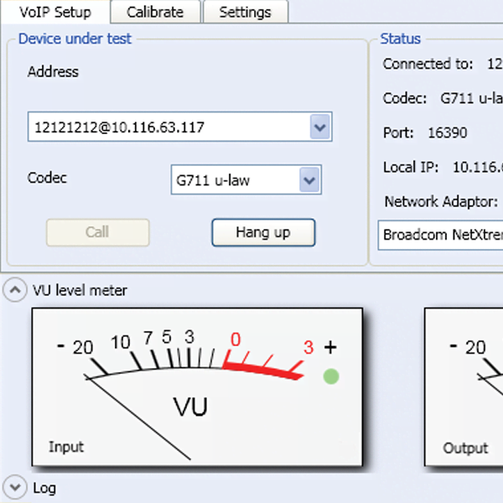Click the green indicator light on Input meter
This screenshot has height=503, width=503.
coord(331,376)
